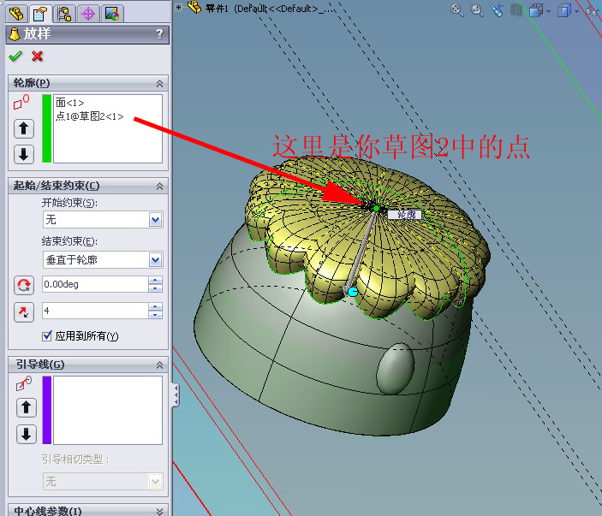Screen dimensions: 602x516
Task: Toggle the 应用到所有(Y) checkbox
Action: click(47, 336)
